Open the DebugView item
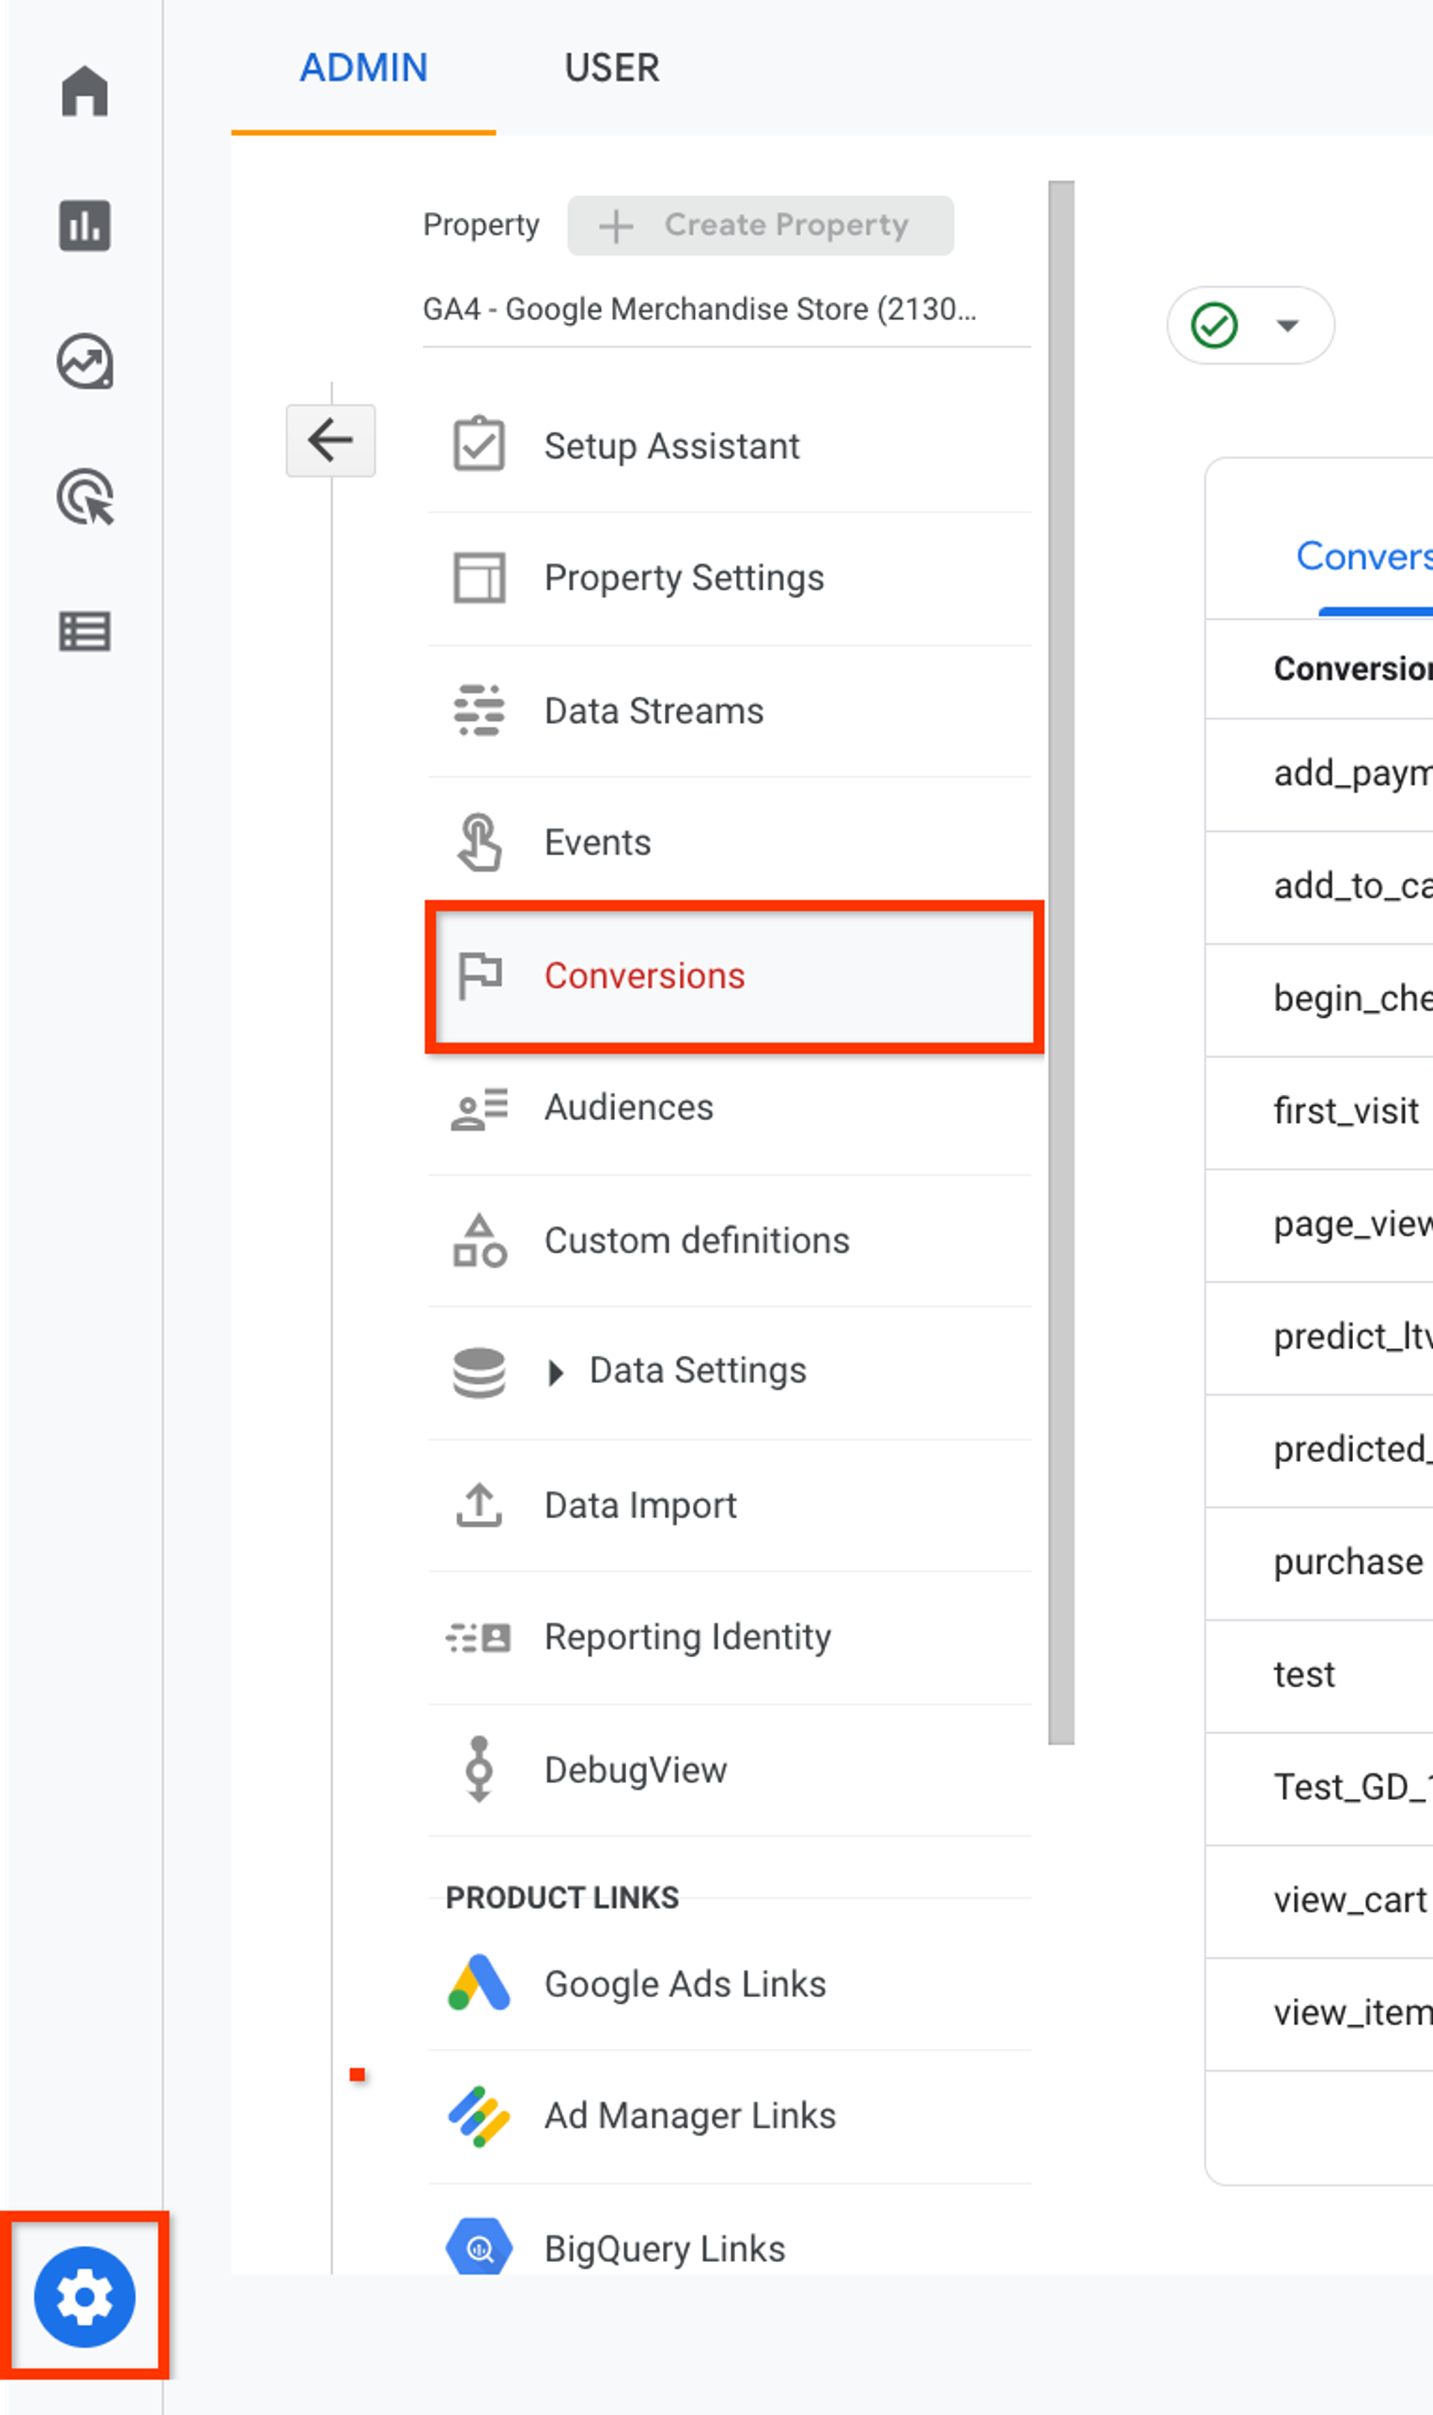This screenshot has width=1433, height=2415. pos(634,1770)
